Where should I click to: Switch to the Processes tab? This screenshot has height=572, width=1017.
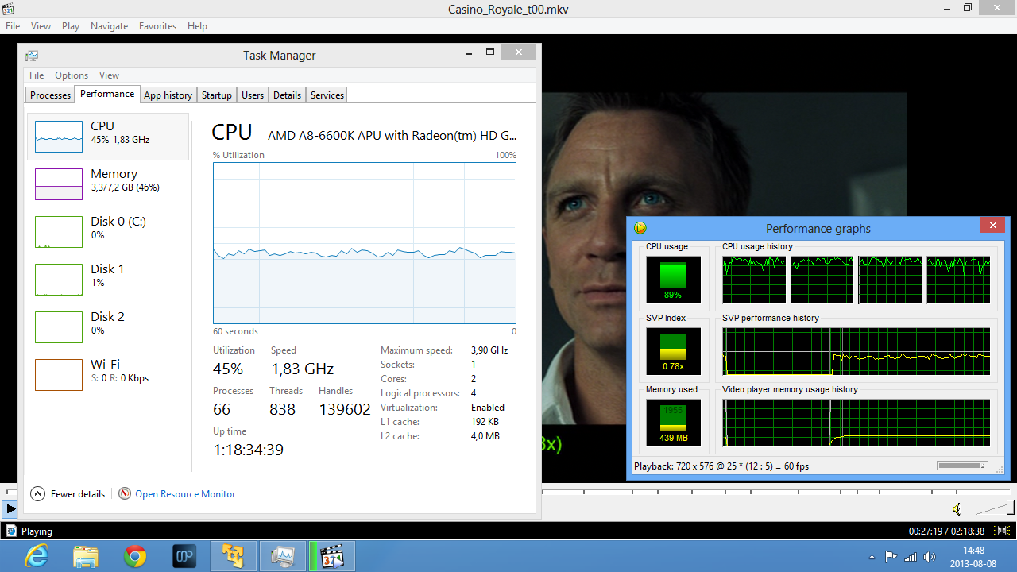(51, 95)
